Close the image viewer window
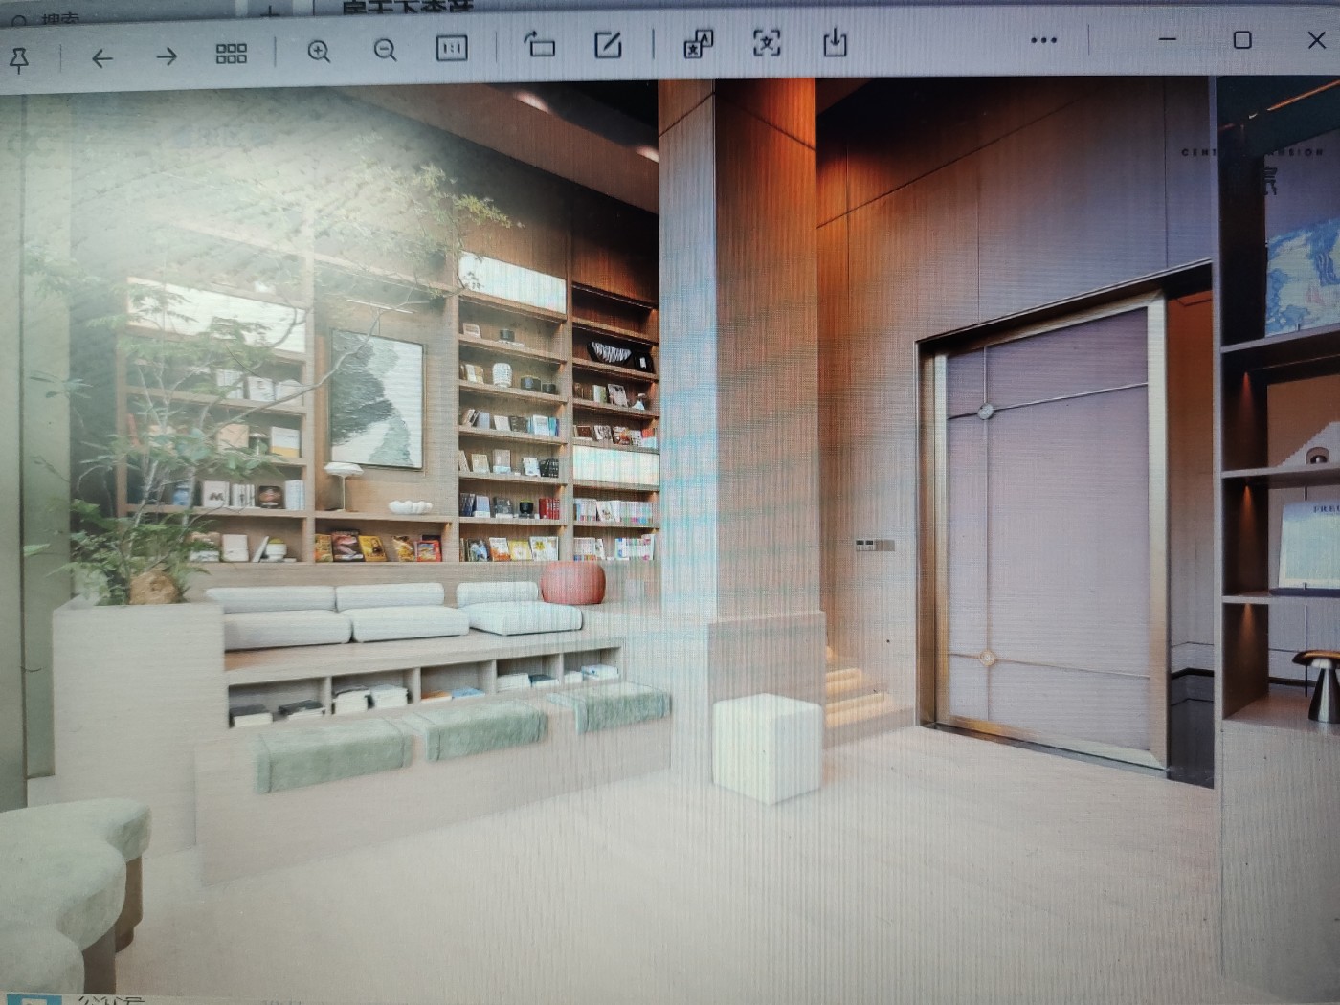1340x1005 pixels. tap(1317, 39)
